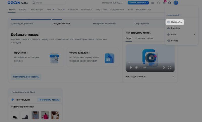
Task: Click the OZON Seller logo
Action: [x=18, y=3]
